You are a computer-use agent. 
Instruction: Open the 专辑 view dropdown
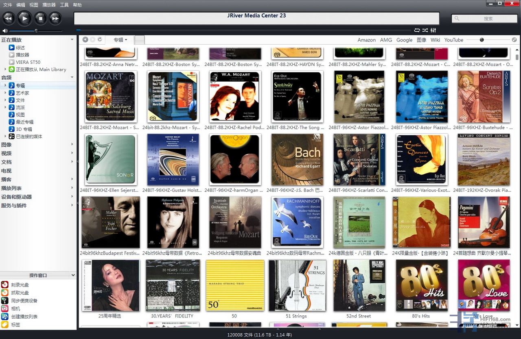[x=120, y=40]
